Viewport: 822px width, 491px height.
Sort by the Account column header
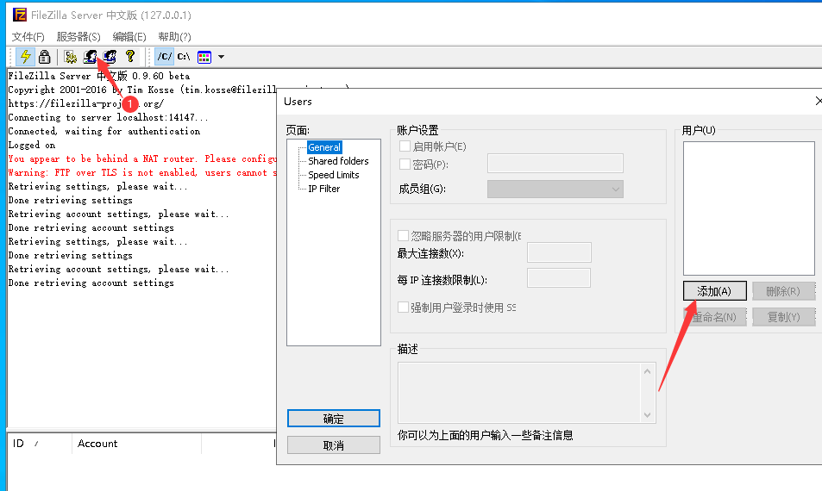136,444
